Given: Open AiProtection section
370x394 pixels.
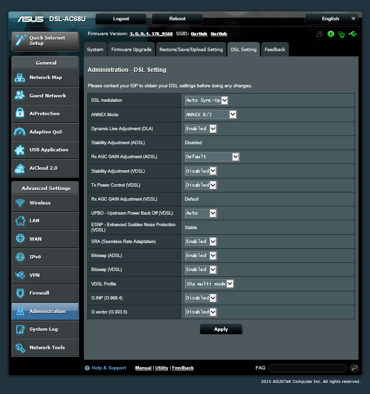Looking at the screenshot, I should (45, 114).
